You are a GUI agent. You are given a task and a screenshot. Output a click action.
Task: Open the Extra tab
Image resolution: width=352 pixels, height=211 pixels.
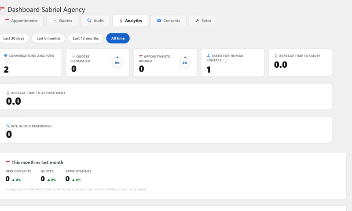(x=203, y=21)
